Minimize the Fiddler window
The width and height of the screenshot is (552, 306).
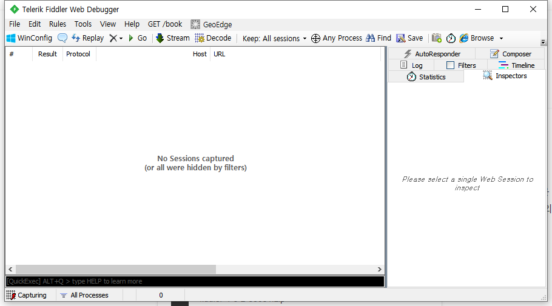478,9
